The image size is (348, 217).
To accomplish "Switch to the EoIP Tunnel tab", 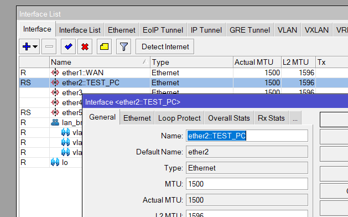I will 163,30.
